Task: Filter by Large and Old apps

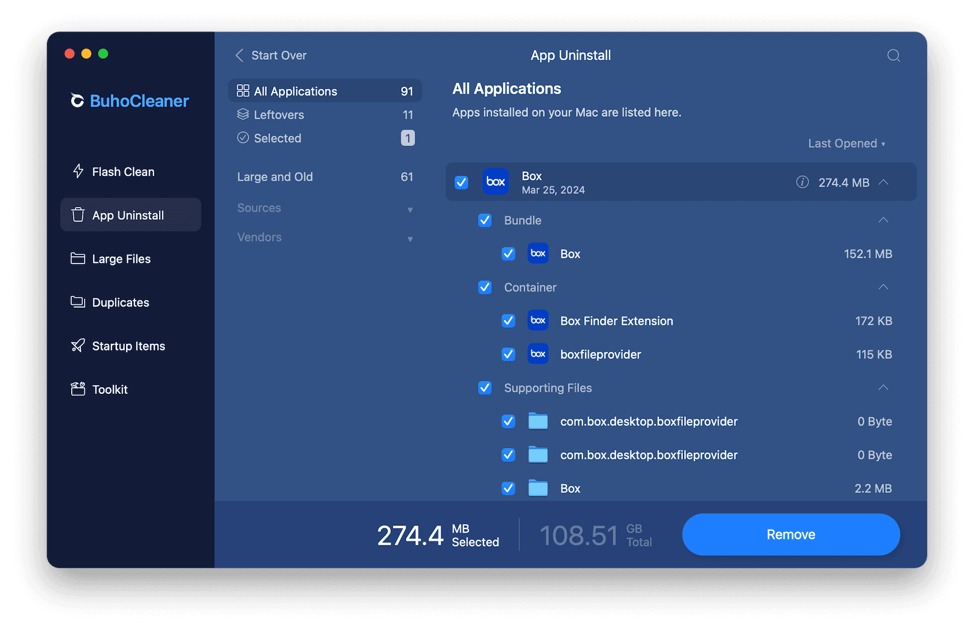Action: click(x=325, y=177)
